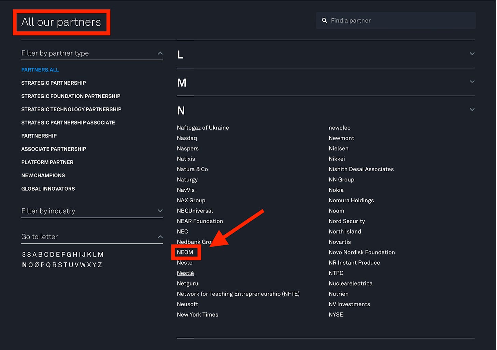Open the Nokia partner link
497x350 pixels.
tap(336, 190)
